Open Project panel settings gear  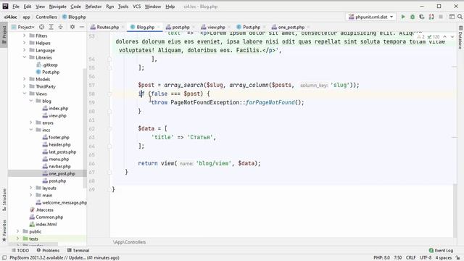pyautogui.click(x=72, y=27)
